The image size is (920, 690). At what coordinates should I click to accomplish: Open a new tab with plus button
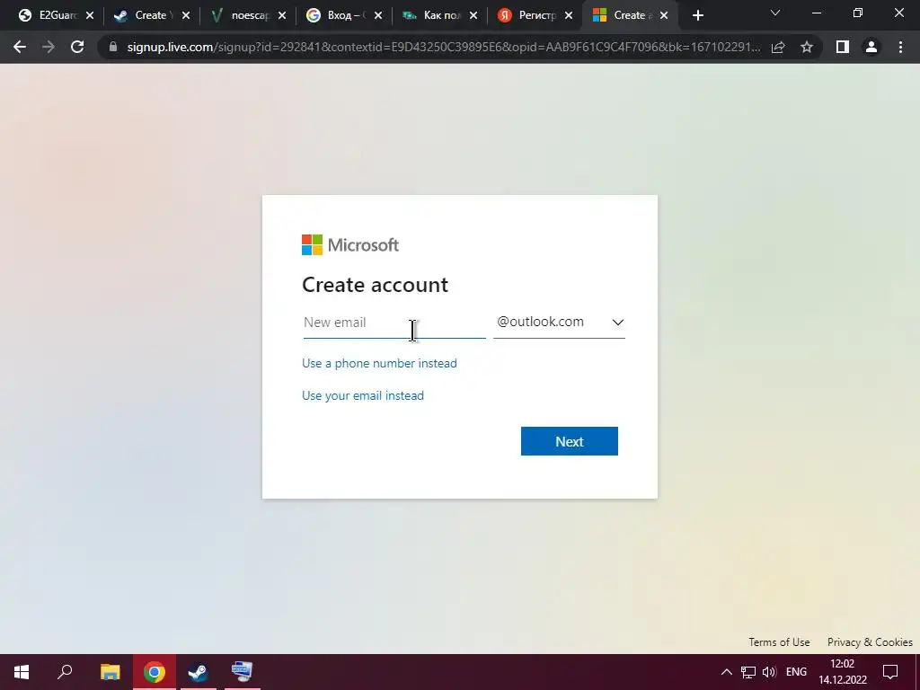tap(697, 16)
